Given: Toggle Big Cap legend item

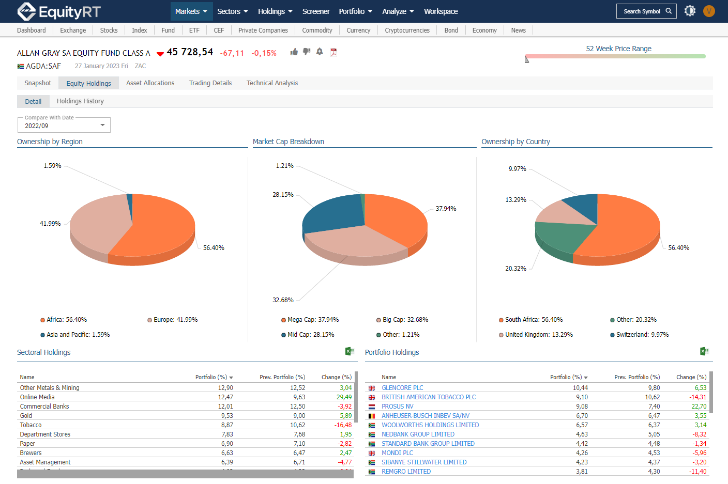Looking at the screenshot, I should 402,320.
